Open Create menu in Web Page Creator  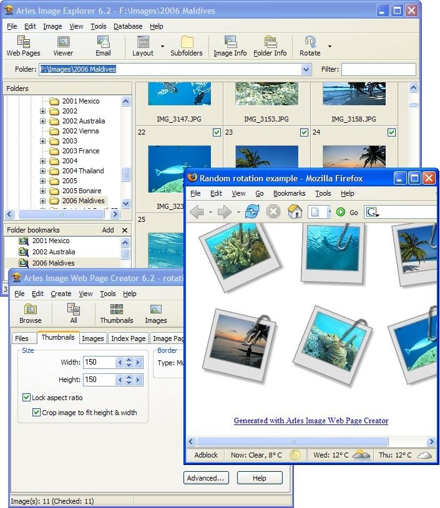[x=61, y=294]
